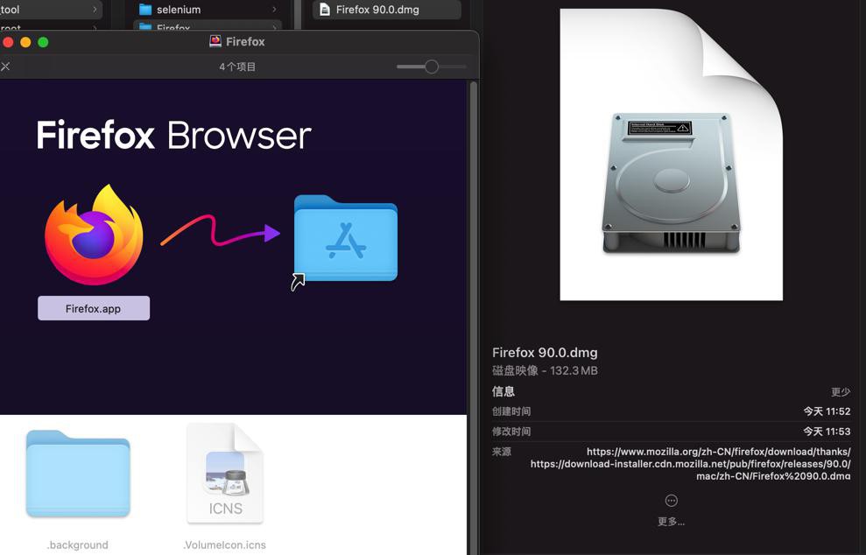Click the Firefox 90.0.dmg disk image preview

671,155
